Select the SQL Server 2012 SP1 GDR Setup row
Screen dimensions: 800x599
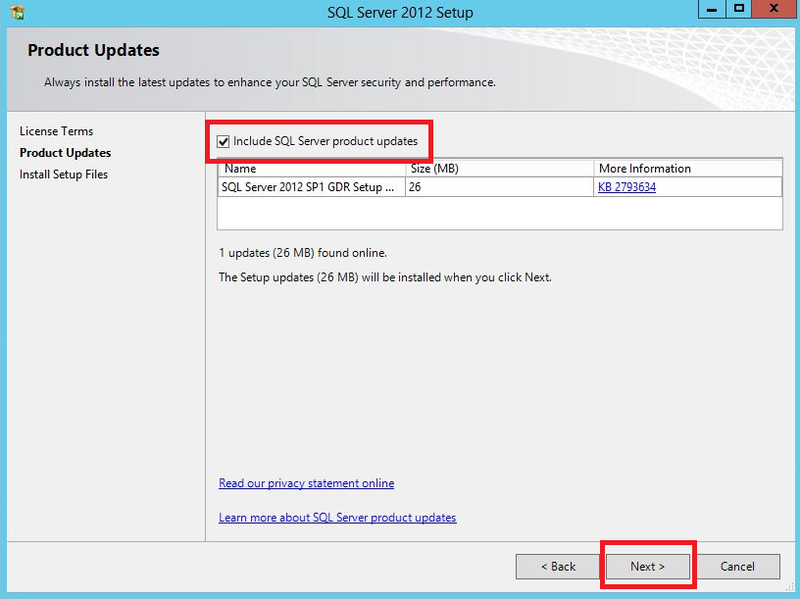pyautogui.click(x=500, y=187)
